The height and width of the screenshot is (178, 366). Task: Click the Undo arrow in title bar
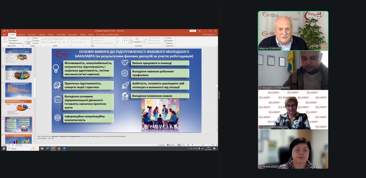point(7,31)
